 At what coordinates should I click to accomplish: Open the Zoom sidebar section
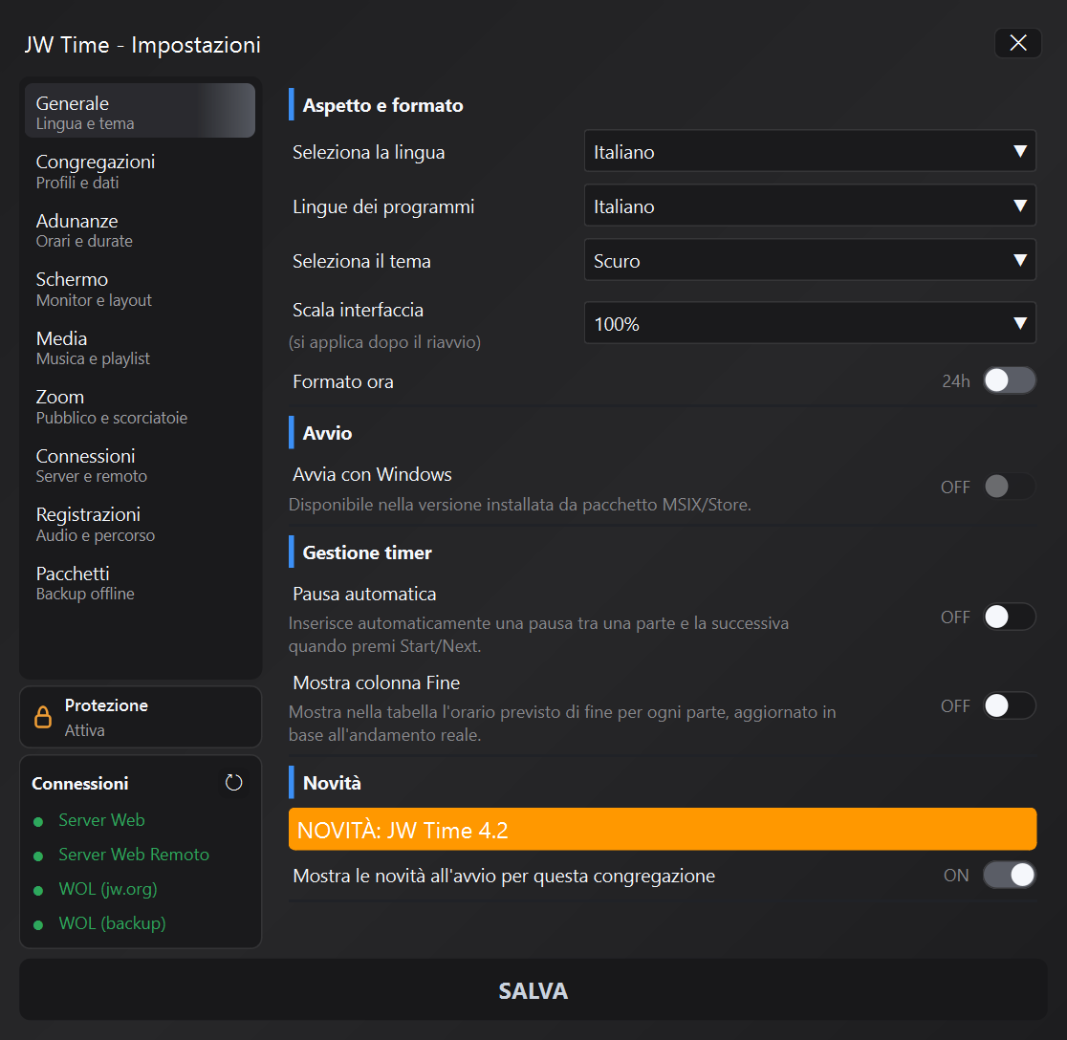point(141,406)
